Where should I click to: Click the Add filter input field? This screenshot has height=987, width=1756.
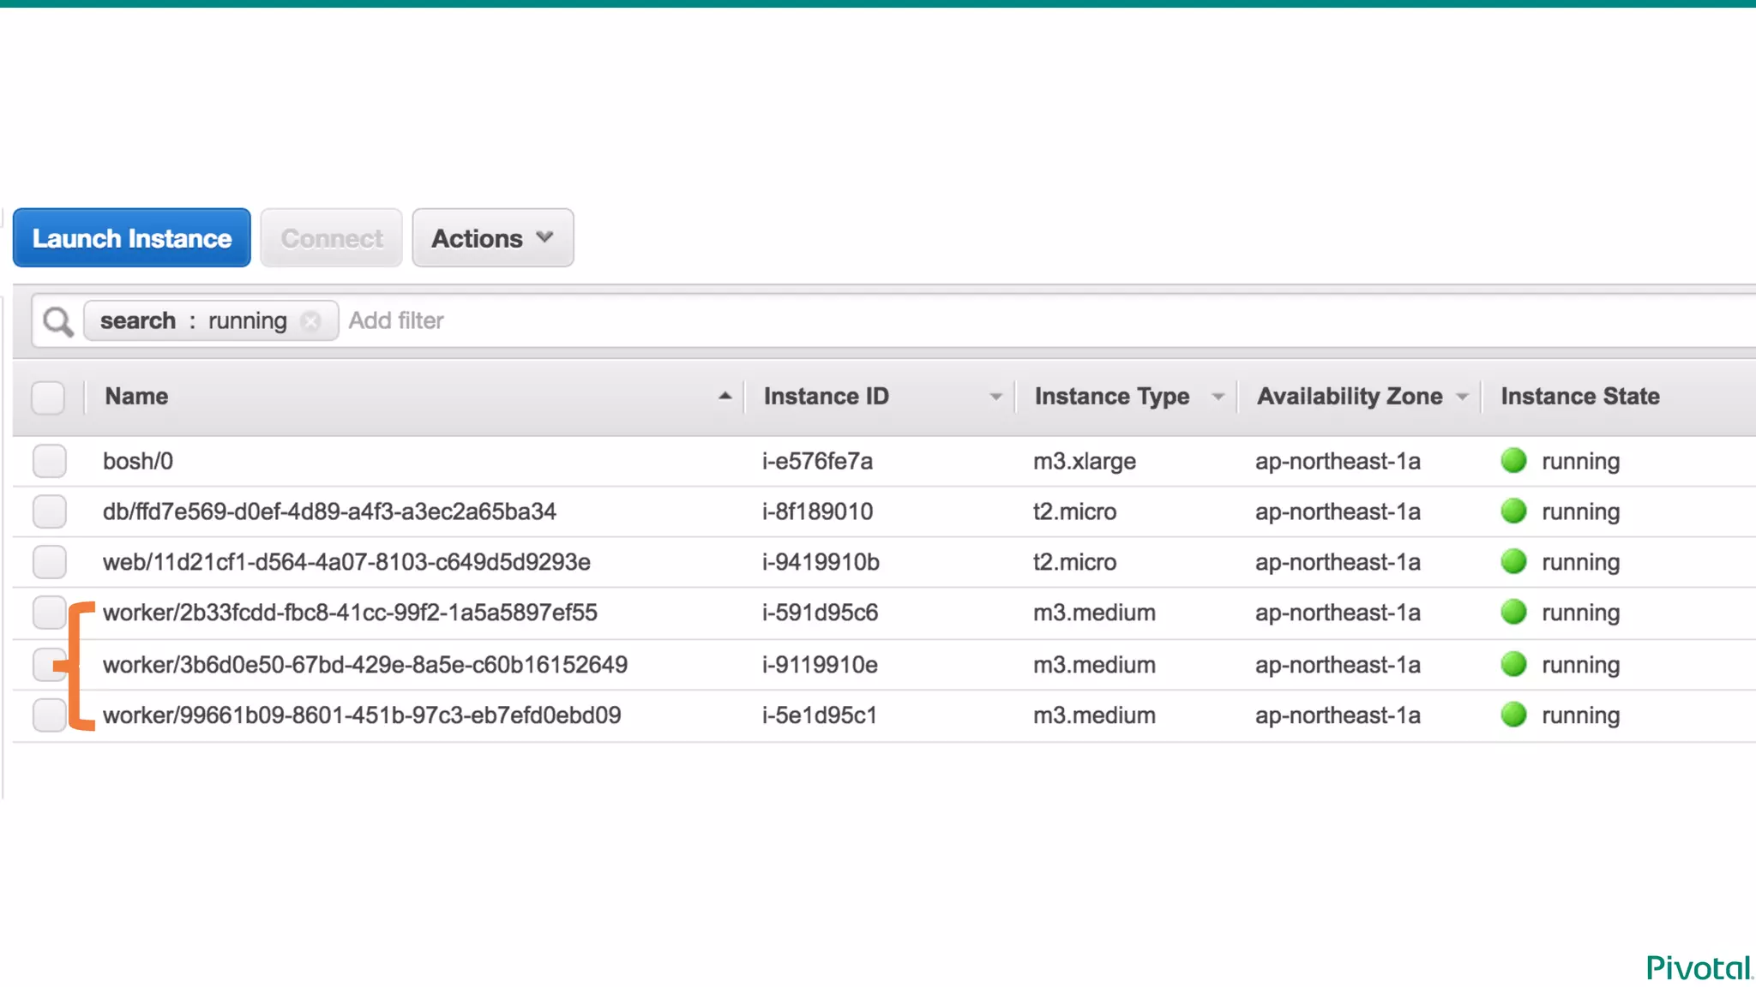tap(396, 320)
